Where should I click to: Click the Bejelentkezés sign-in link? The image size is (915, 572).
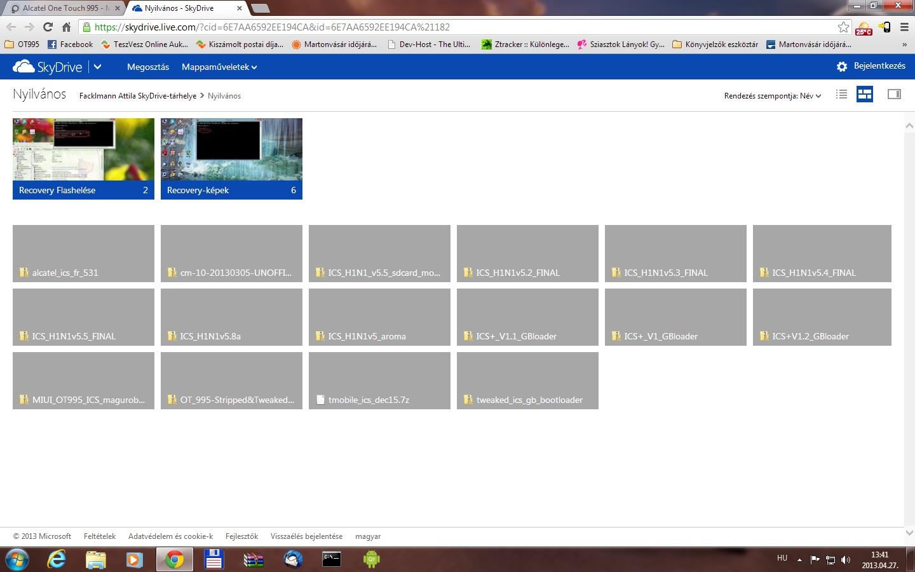tap(879, 66)
